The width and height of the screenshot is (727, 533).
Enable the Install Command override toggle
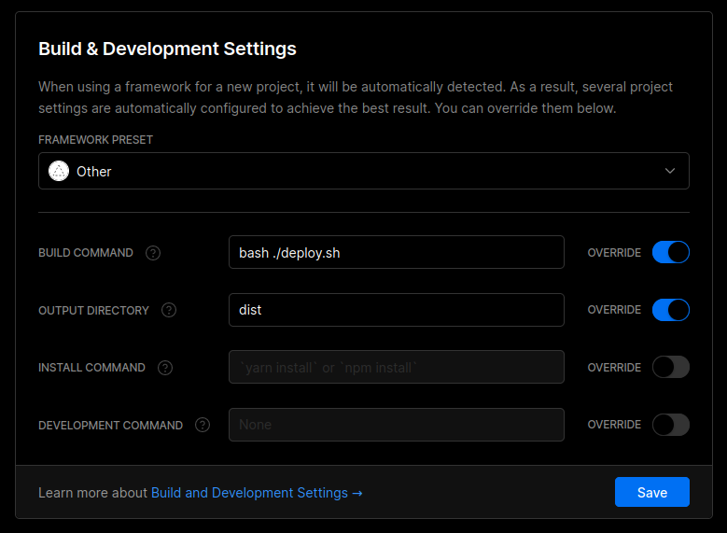[x=670, y=367]
